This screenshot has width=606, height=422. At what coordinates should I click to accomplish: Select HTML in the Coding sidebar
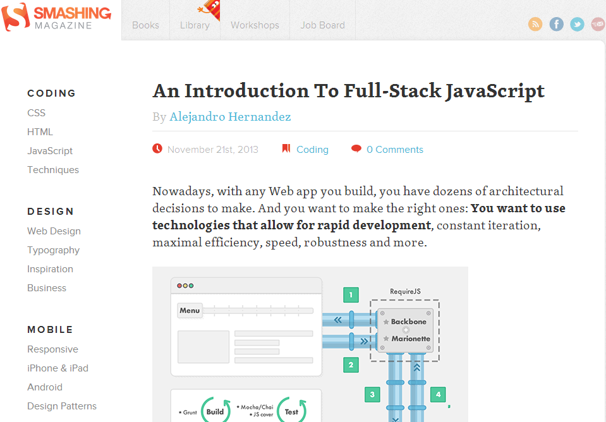pyautogui.click(x=40, y=132)
